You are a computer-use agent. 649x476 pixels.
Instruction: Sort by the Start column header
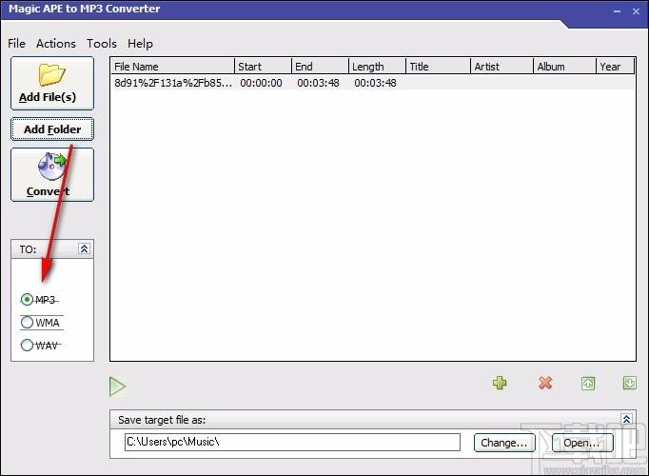tap(264, 67)
